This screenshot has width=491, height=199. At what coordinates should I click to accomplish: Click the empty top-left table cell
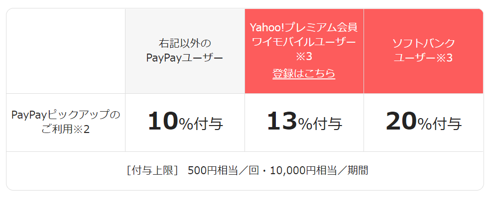tap(66, 50)
